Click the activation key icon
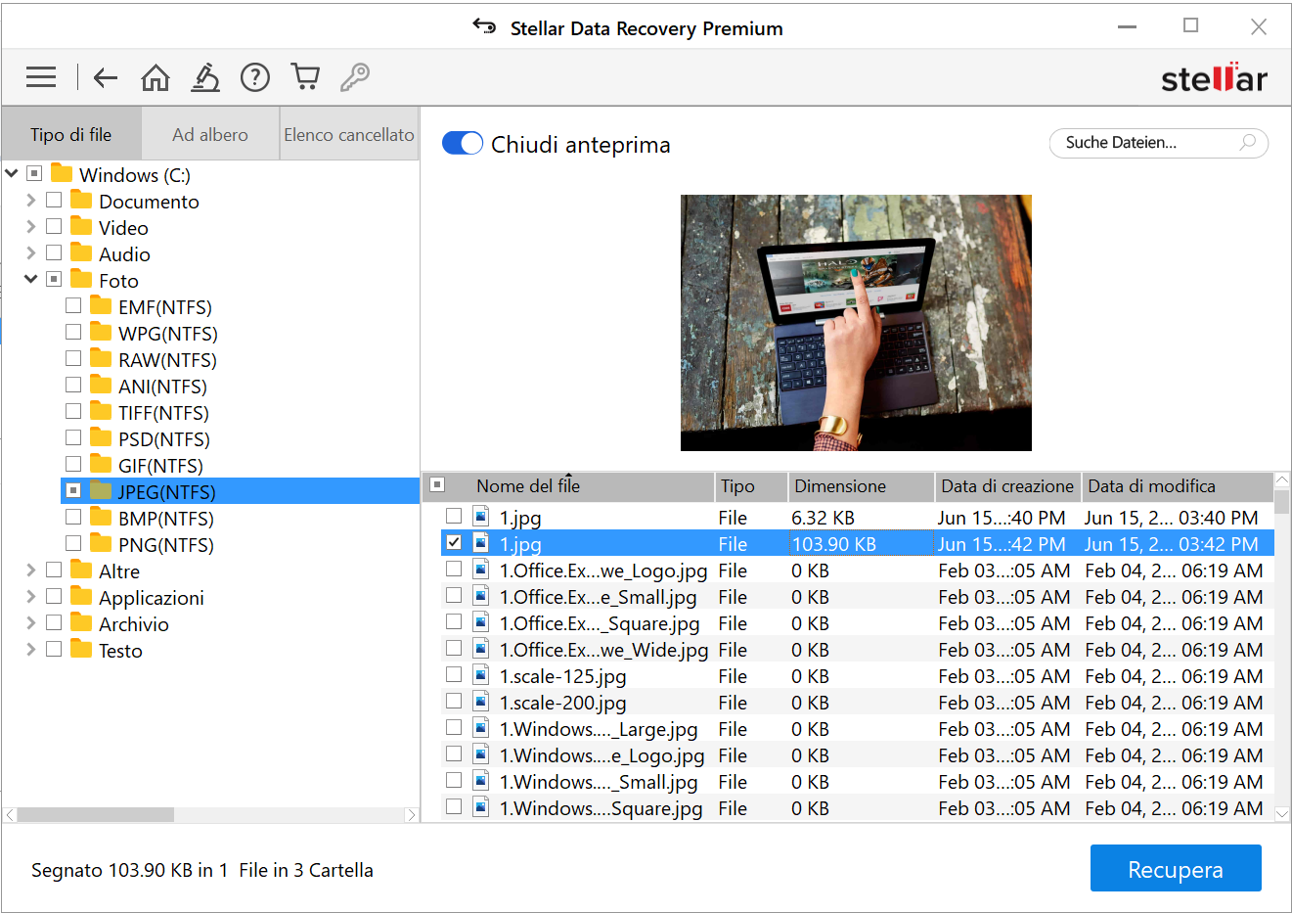Screen dimensions: 1292x913 (355, 77)
